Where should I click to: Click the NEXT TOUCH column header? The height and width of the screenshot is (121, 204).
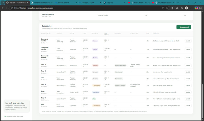(x=106, y=34)
